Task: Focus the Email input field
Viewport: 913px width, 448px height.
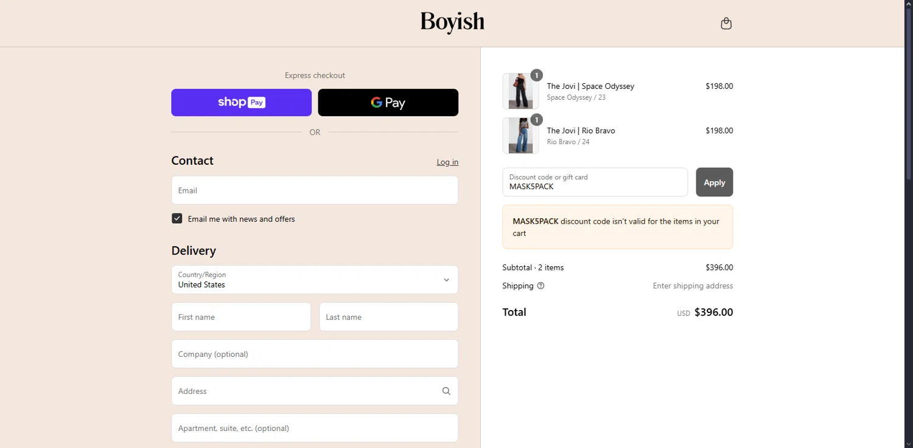Action: pos(315,190)
